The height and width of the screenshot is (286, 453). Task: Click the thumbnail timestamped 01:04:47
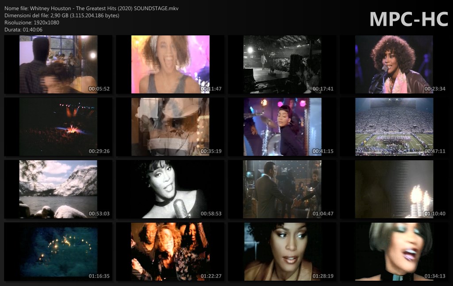click(282, 189)
